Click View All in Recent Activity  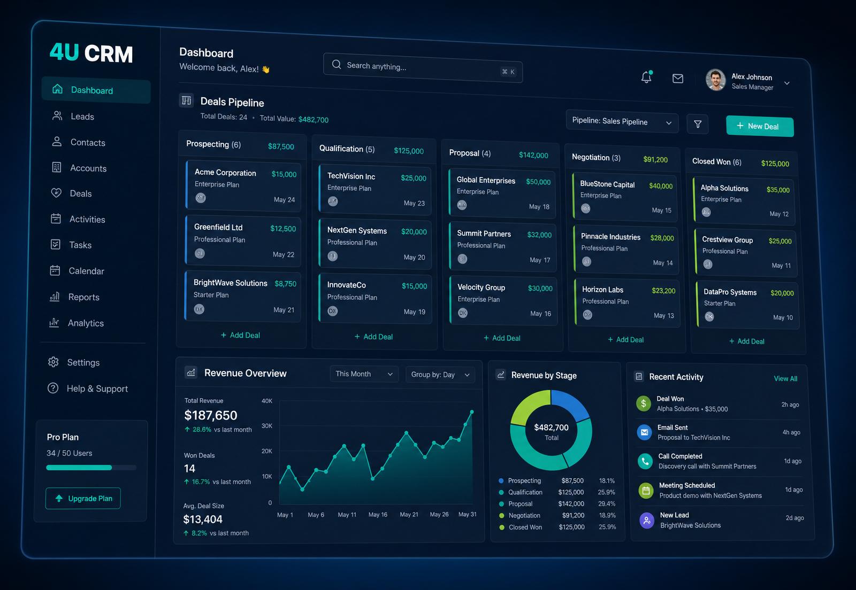click(x=785, y=378)
